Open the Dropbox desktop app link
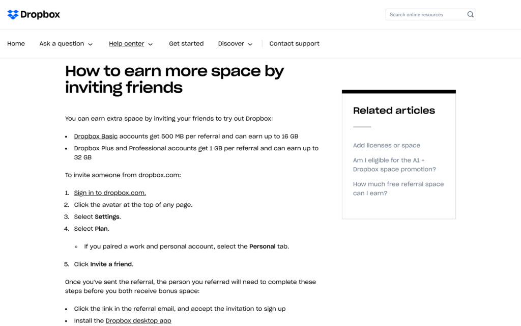The image size is (521, 326). 138,321
